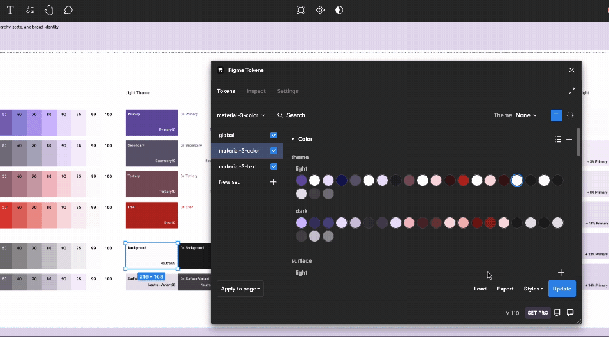Collapse the plugin with minimize arrows icon

point(572,91)
